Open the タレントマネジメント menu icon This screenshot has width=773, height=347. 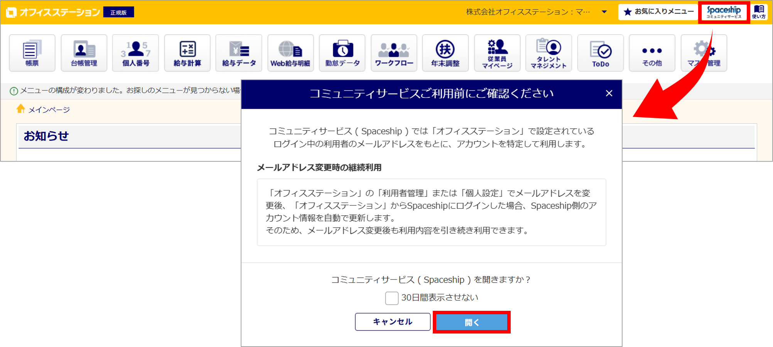pos(549,53)
